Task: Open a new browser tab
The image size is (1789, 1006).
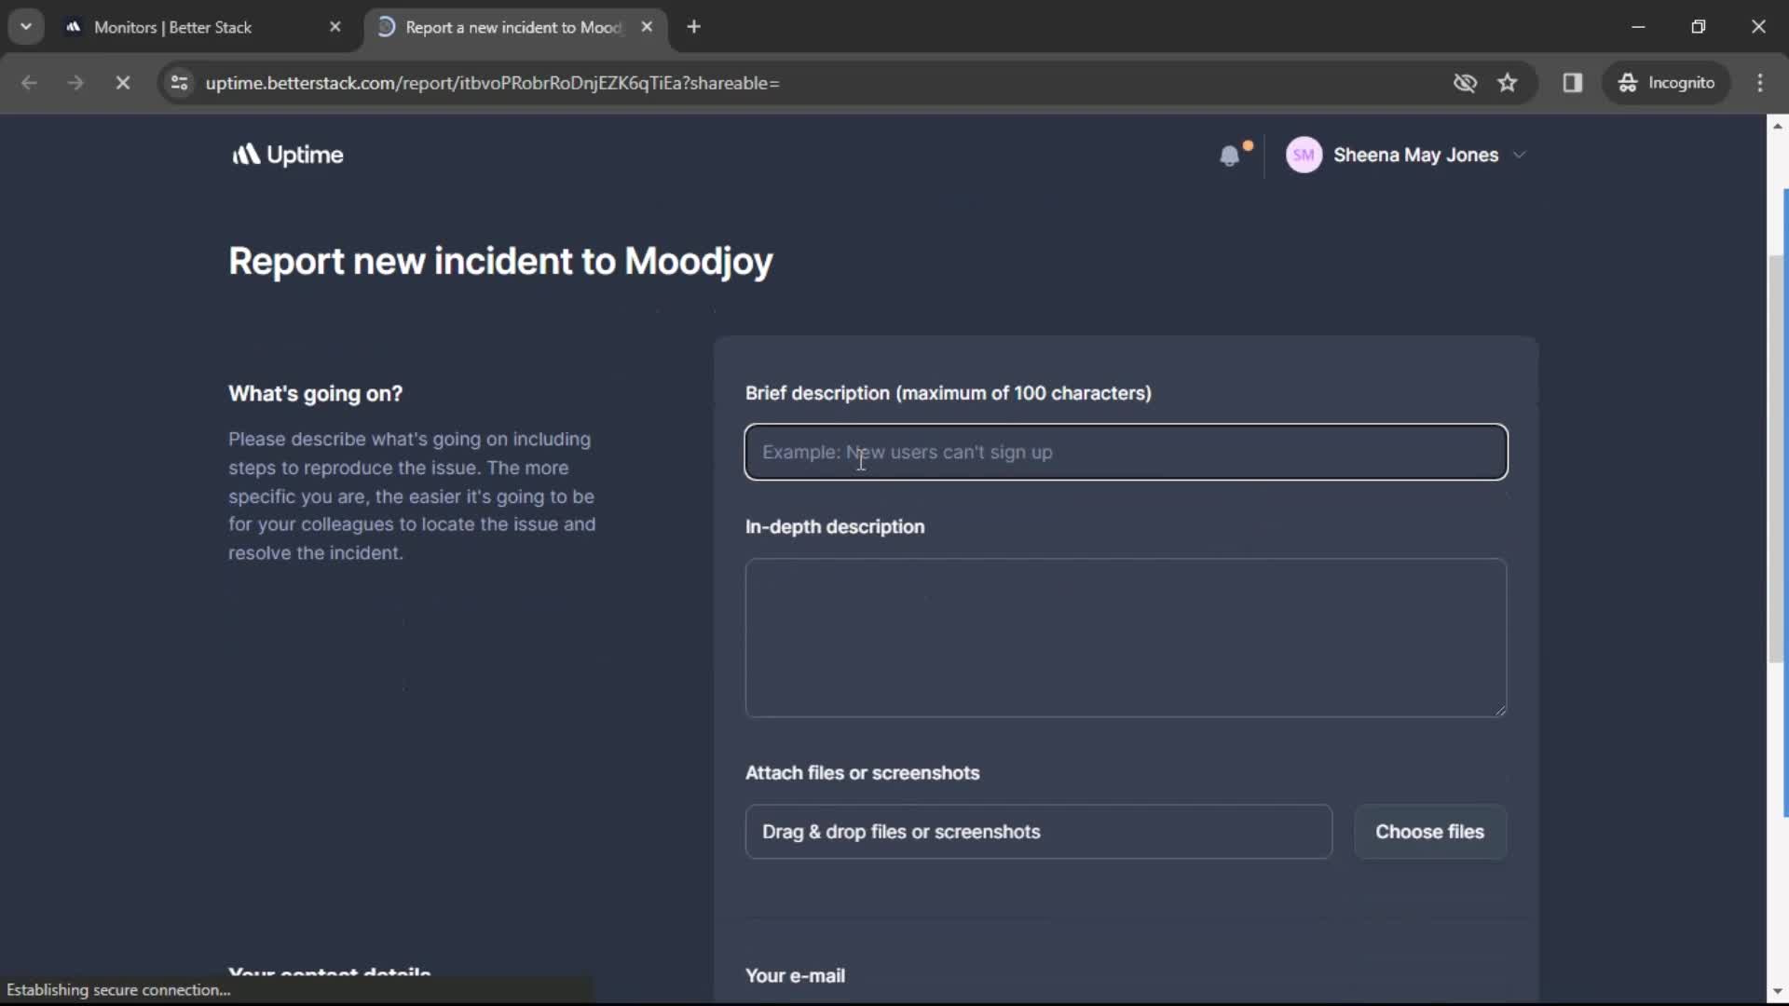Action: pos(693,27)
